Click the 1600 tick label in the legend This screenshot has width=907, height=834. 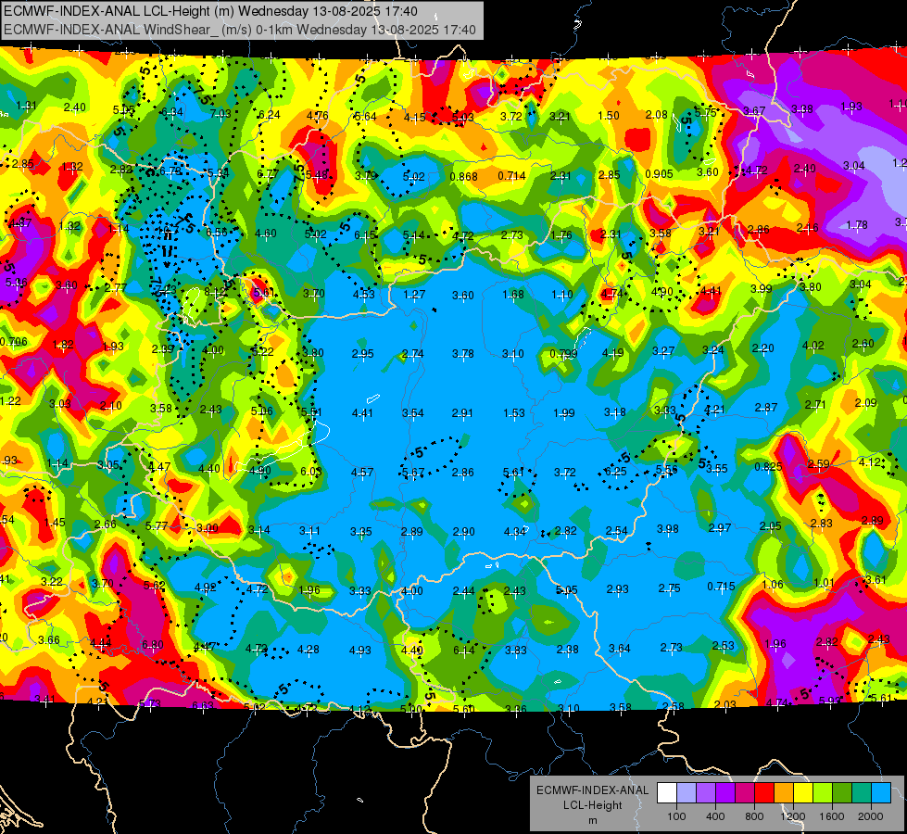pyautogui.click(x=832, y=816)
